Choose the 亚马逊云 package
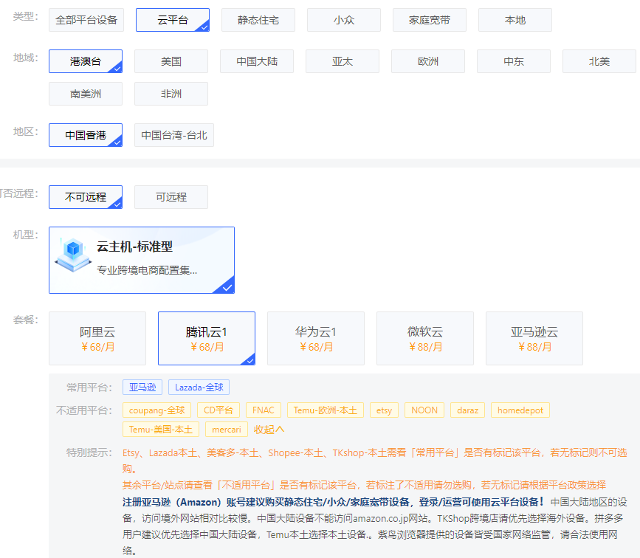The width and height of the screenshot is (640, 558). pyautogui.click(x=534, y=338)
